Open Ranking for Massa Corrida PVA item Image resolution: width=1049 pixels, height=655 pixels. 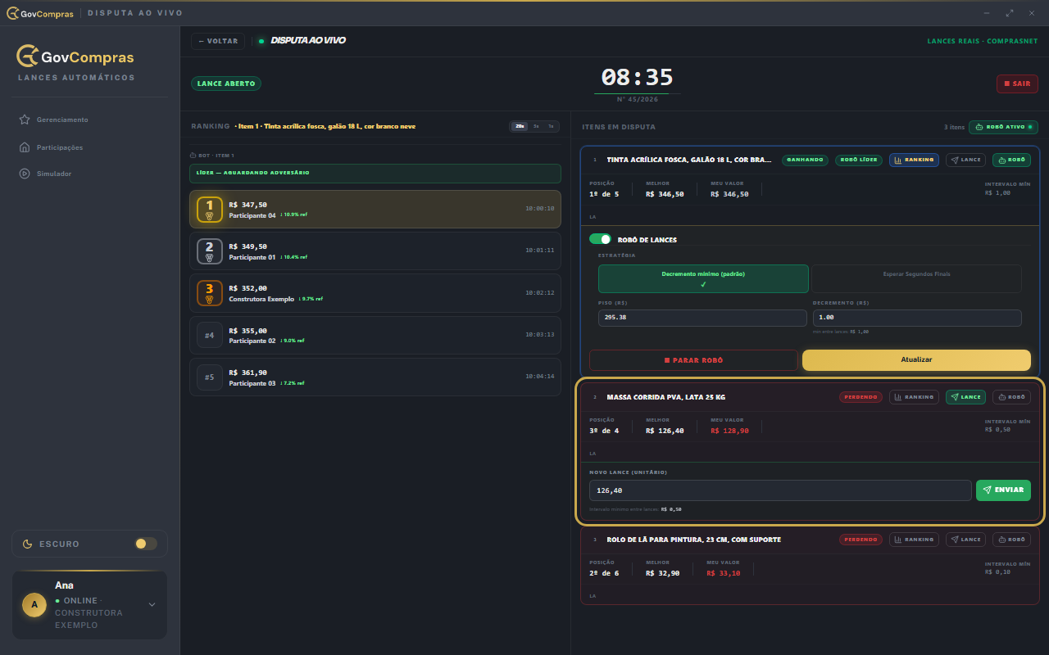[x=915, y=397]
